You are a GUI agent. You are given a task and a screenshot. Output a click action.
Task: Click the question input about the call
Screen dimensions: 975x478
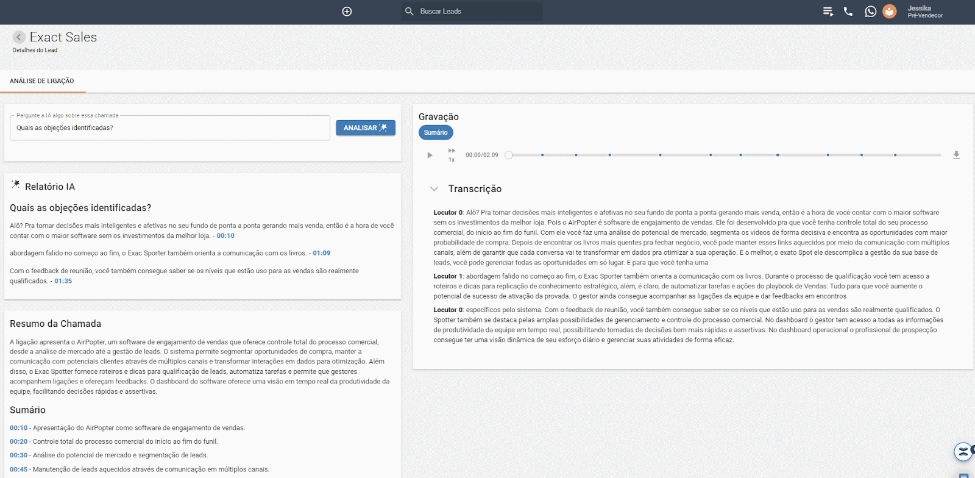pyautogui.click(x=170, y=128)
